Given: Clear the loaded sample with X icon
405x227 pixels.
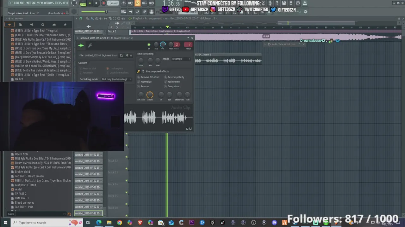Looking at the screenshot, I should tap(131, 55).
